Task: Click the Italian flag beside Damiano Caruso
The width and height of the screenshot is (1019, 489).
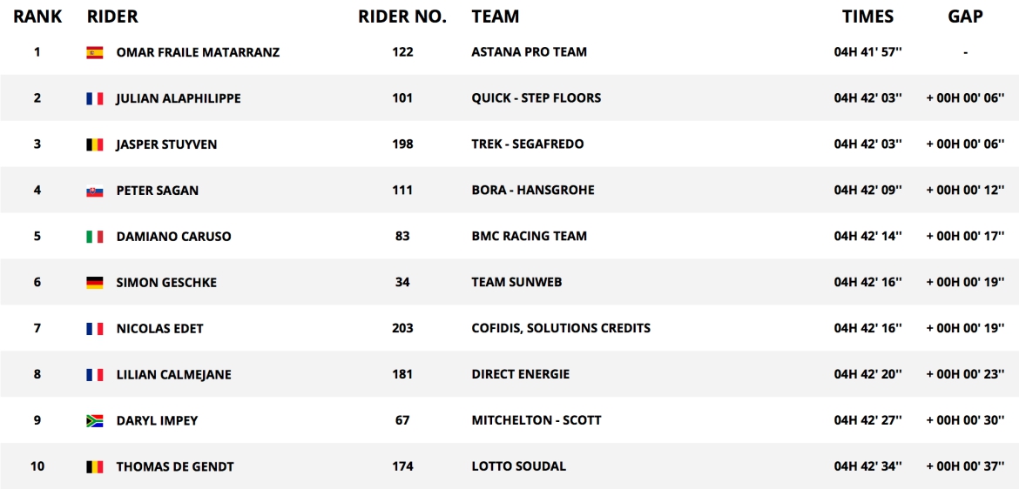Action: pyautogui.click(x=95, y=237)
